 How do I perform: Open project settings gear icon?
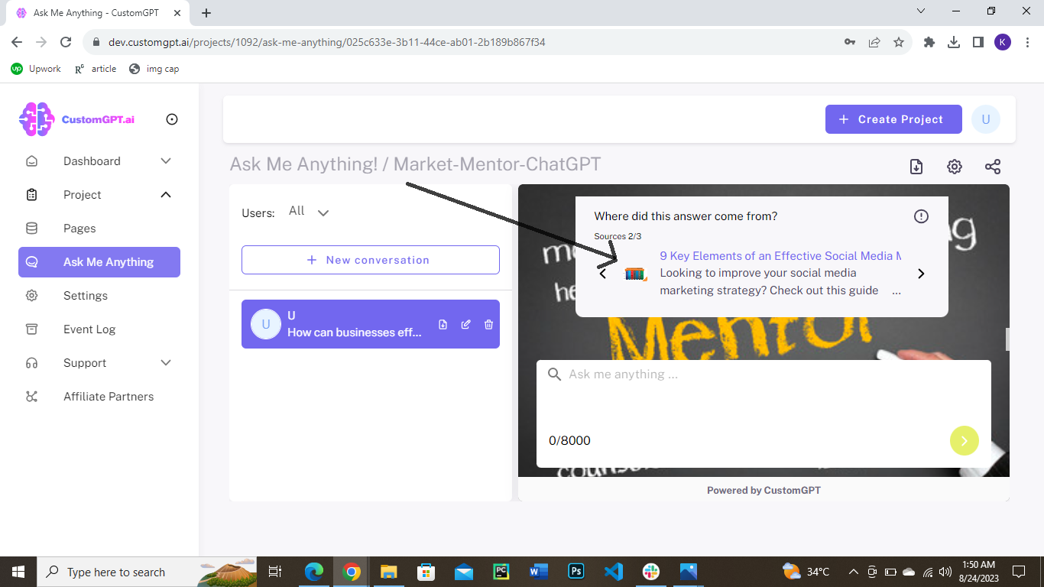click(955, 167)
